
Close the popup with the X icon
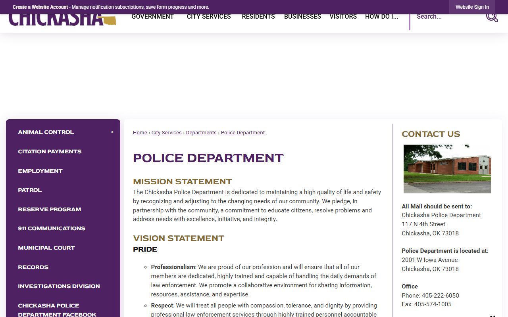click(493, 315)
